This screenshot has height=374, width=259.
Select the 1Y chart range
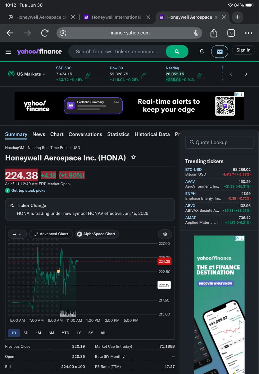79,333
